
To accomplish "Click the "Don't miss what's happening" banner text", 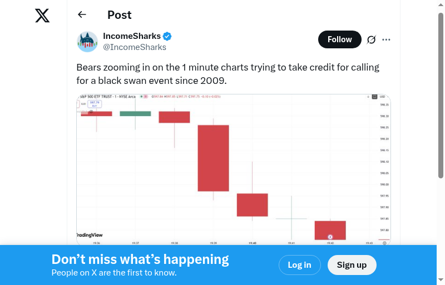I will click(140, 259).
